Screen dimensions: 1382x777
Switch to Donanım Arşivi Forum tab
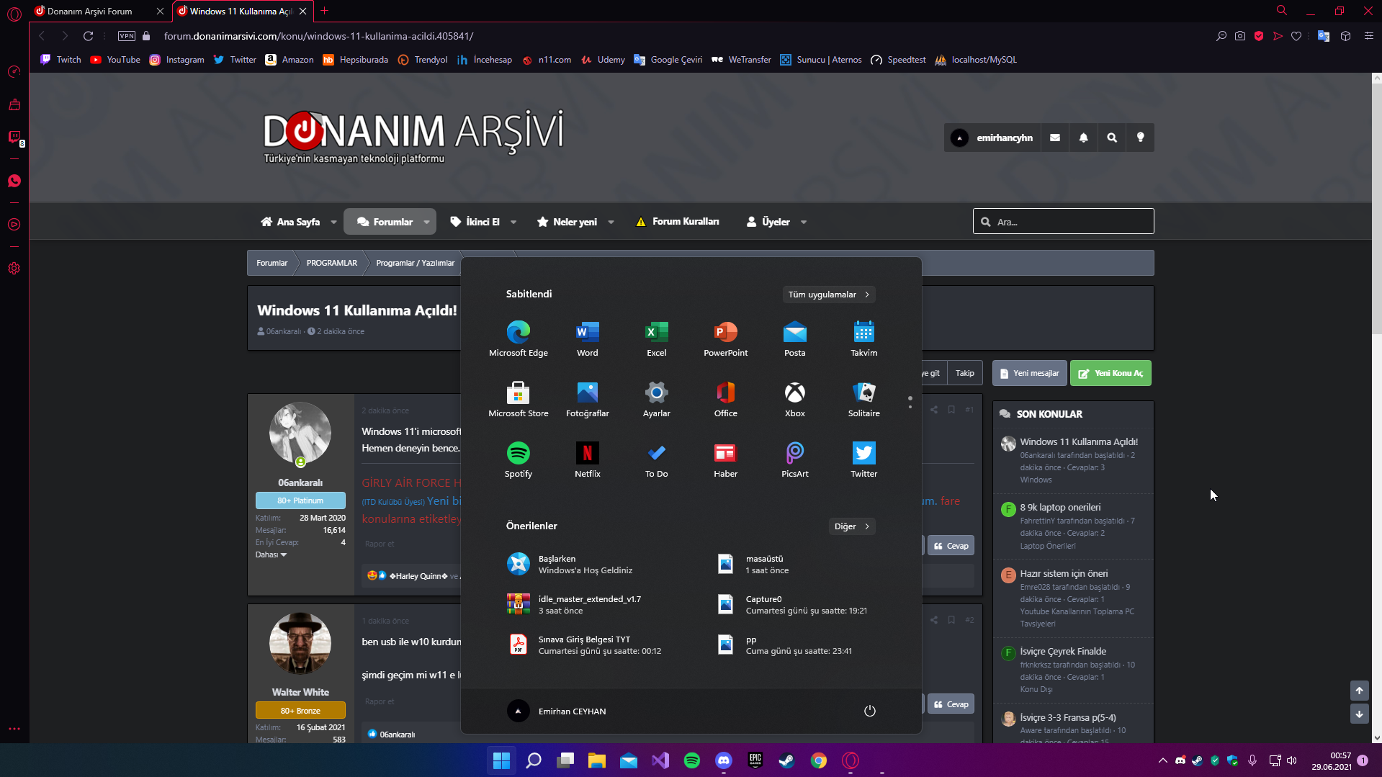[90, 11]
